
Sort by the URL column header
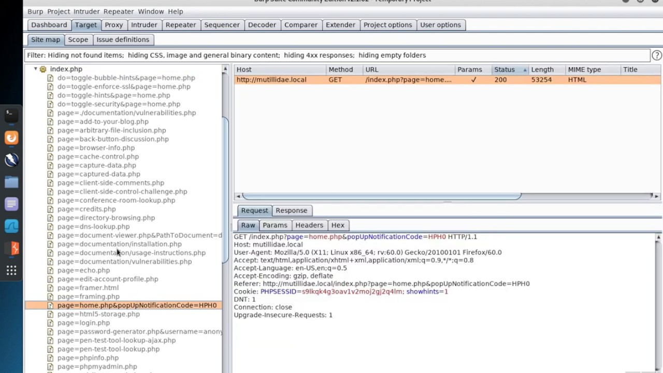(x=409, y=69)
